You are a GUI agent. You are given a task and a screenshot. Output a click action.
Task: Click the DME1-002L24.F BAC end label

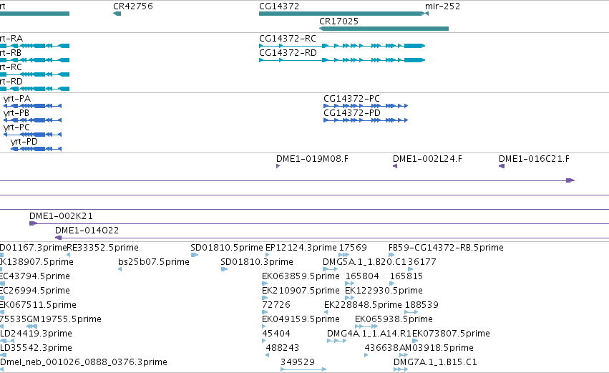tap(427, 159)
